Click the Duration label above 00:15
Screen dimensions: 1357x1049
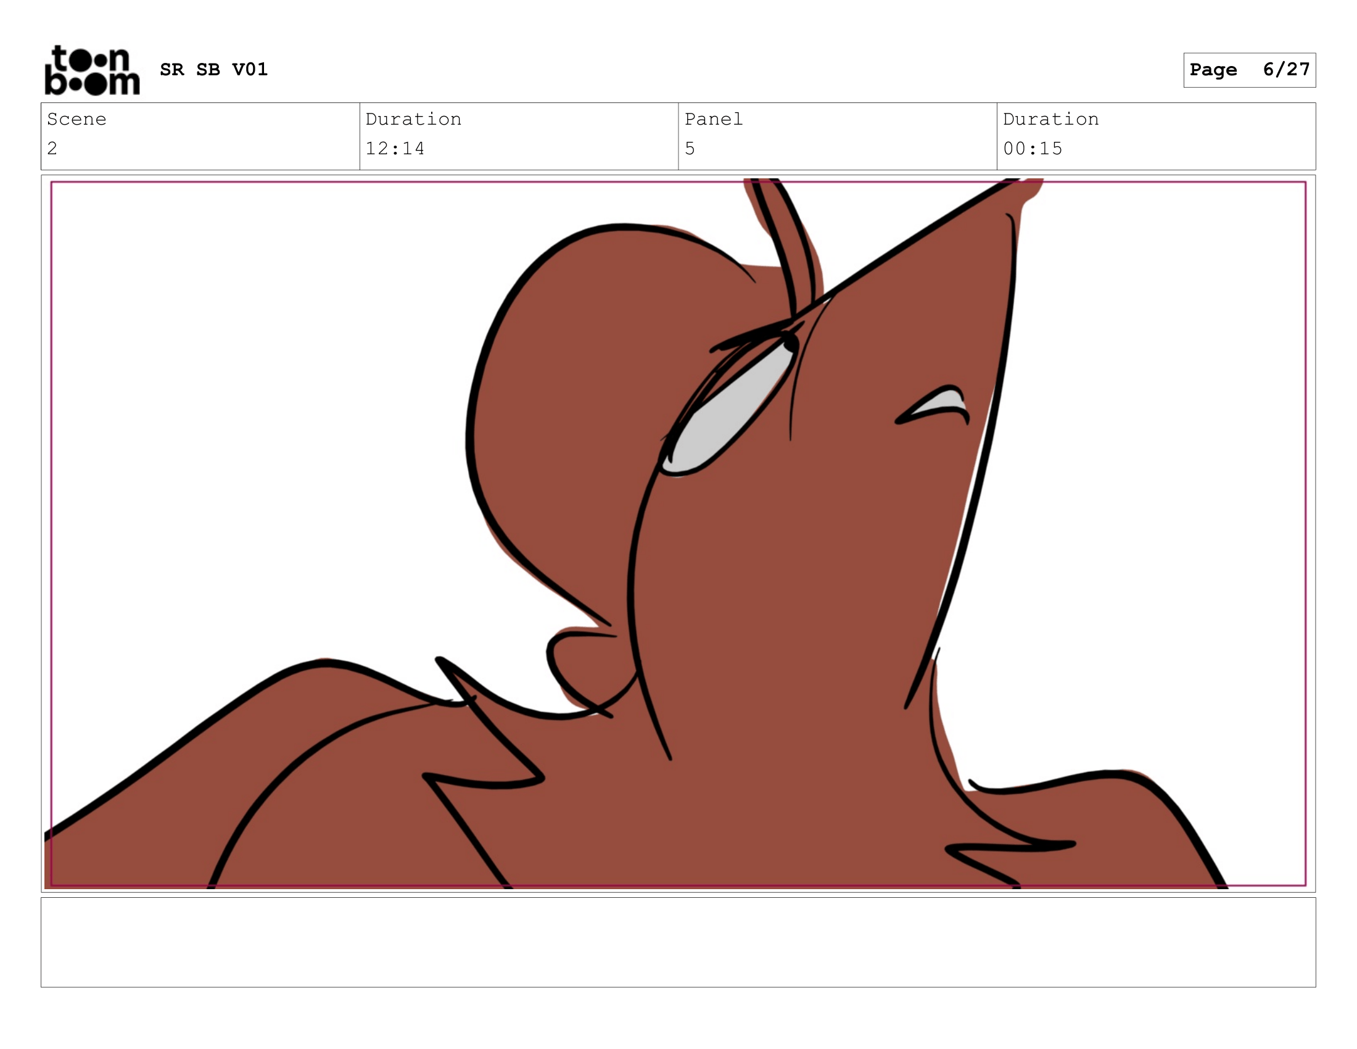(1050, 118)
